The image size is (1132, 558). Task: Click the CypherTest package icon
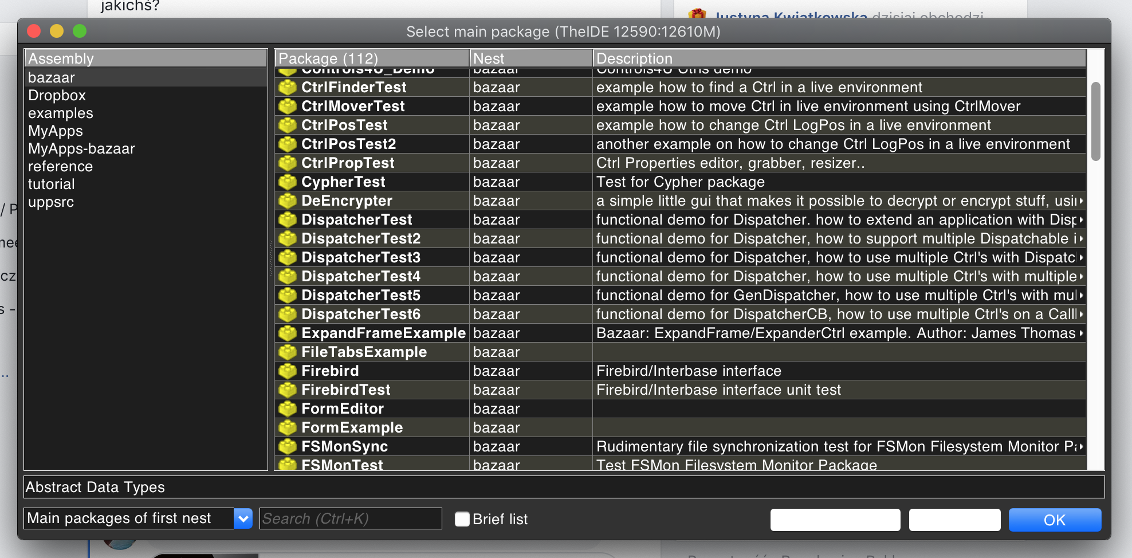(287, 182)
